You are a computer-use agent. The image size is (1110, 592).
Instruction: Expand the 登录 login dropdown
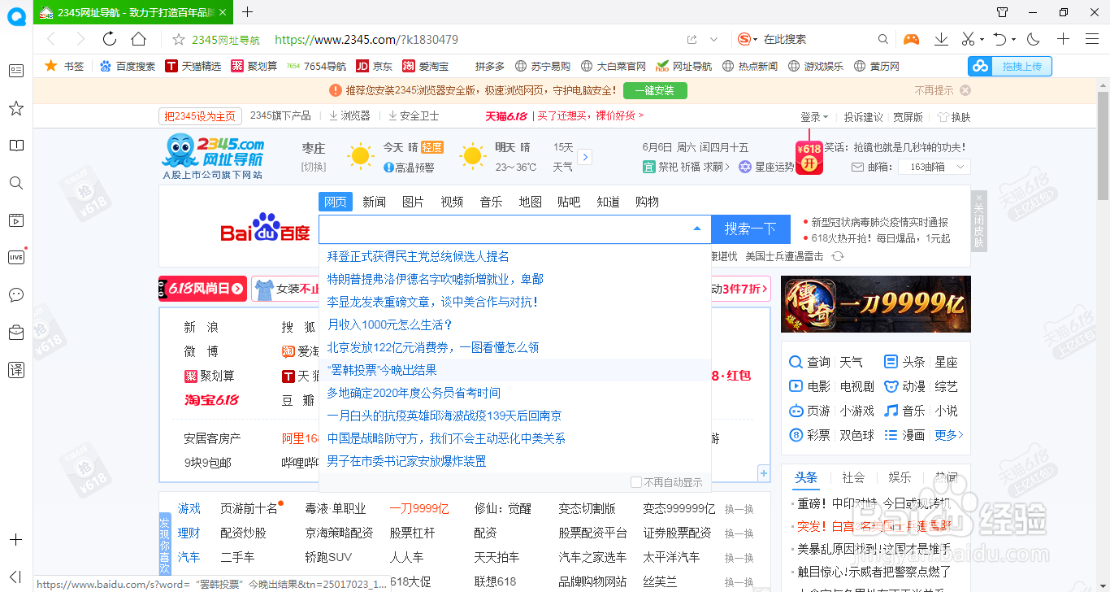pyautogui.click(x=814, y=117)
